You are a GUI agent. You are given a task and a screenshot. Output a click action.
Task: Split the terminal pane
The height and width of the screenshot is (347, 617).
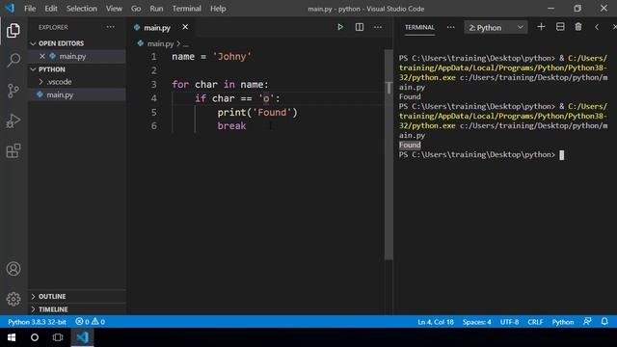pos(560,27)
